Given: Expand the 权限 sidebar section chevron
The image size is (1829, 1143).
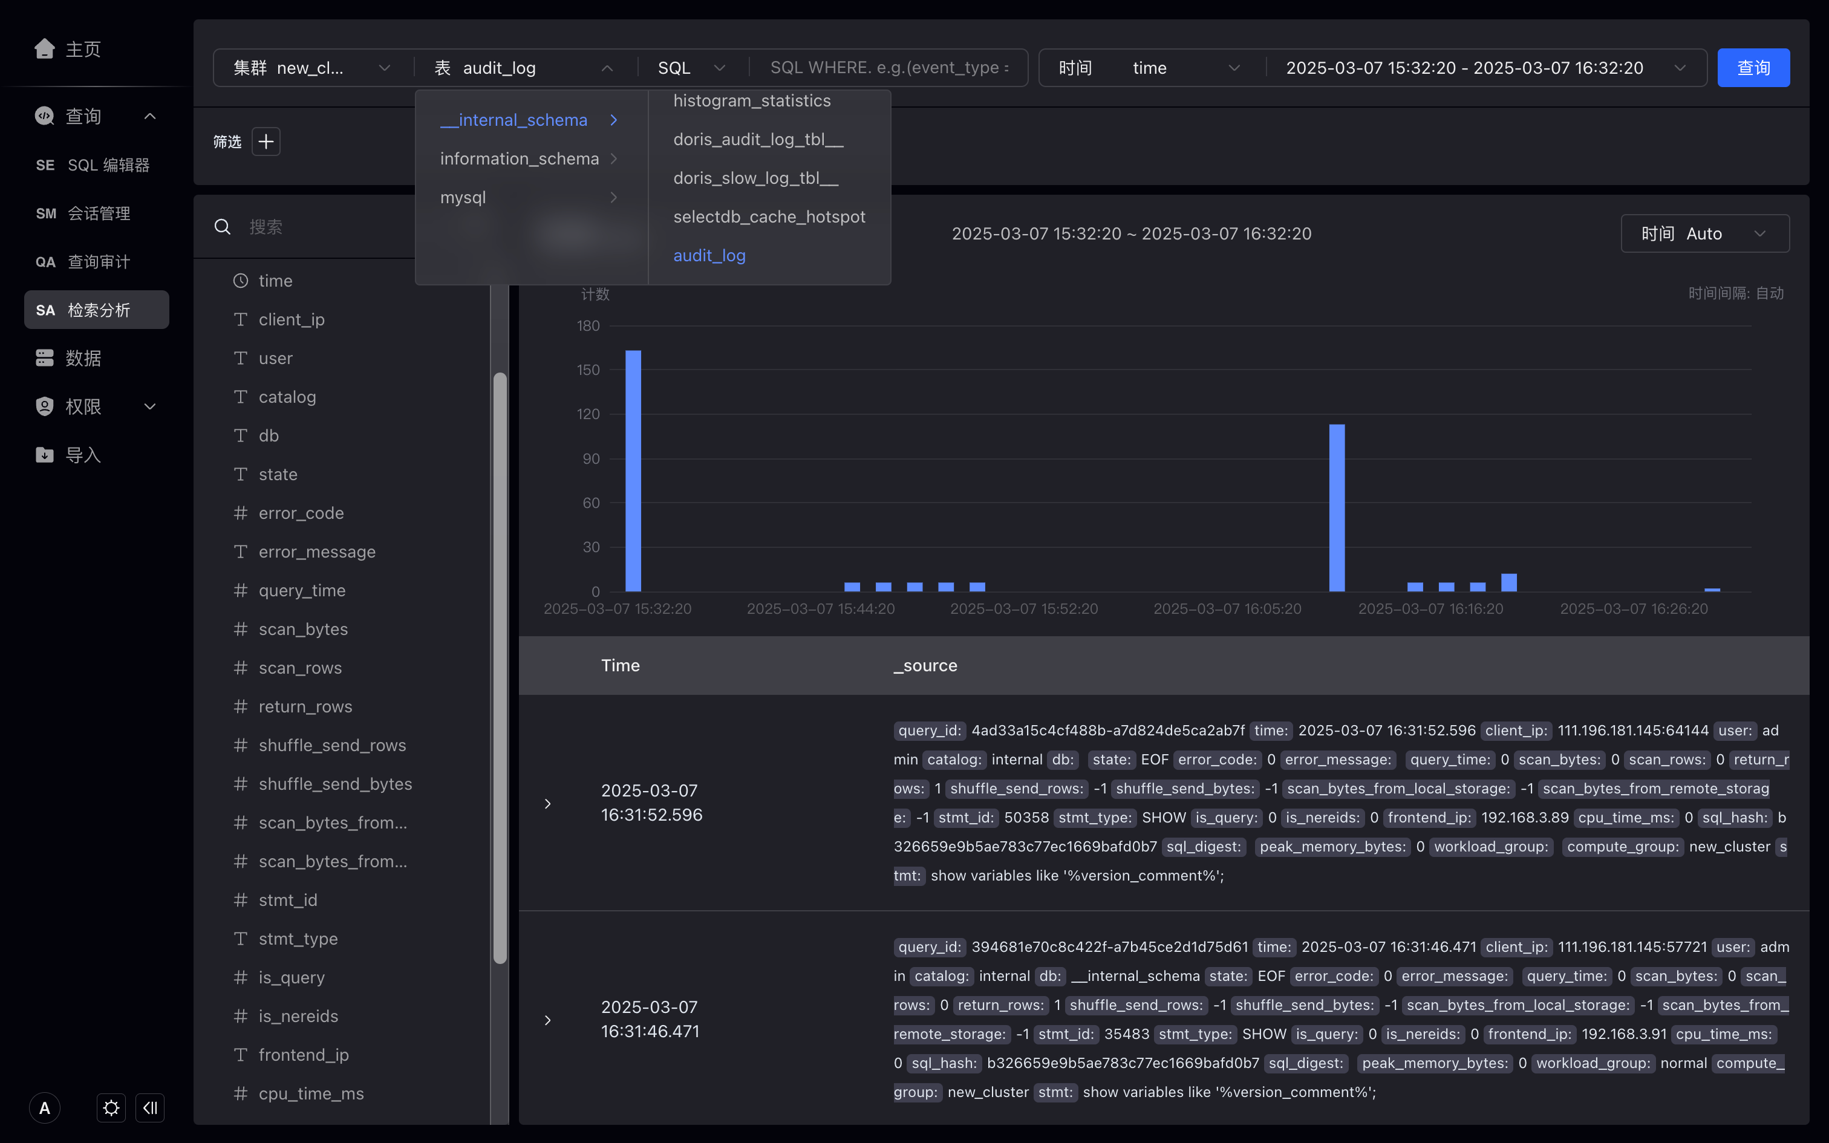Looking at the screenshot, I should click(x=149, y=406).
